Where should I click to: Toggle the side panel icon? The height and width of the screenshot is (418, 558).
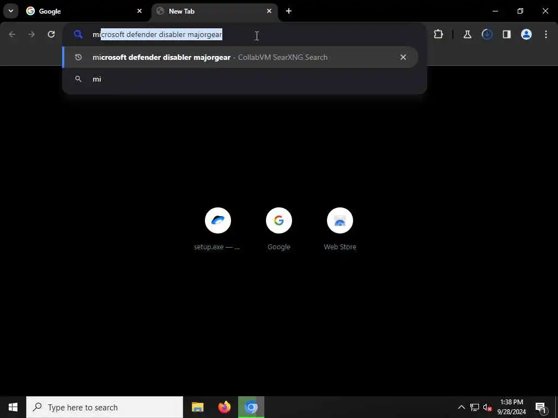[x=506, y=34]
